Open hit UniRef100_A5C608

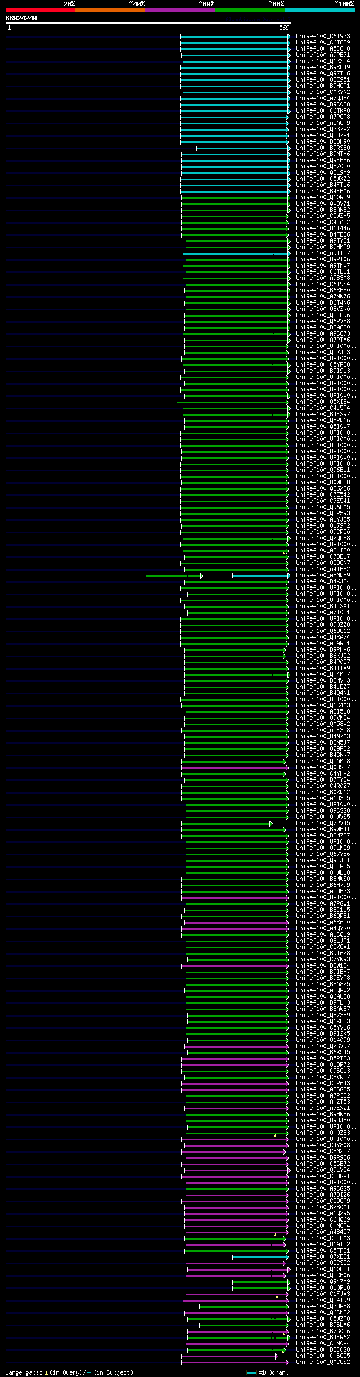point(323,48)
